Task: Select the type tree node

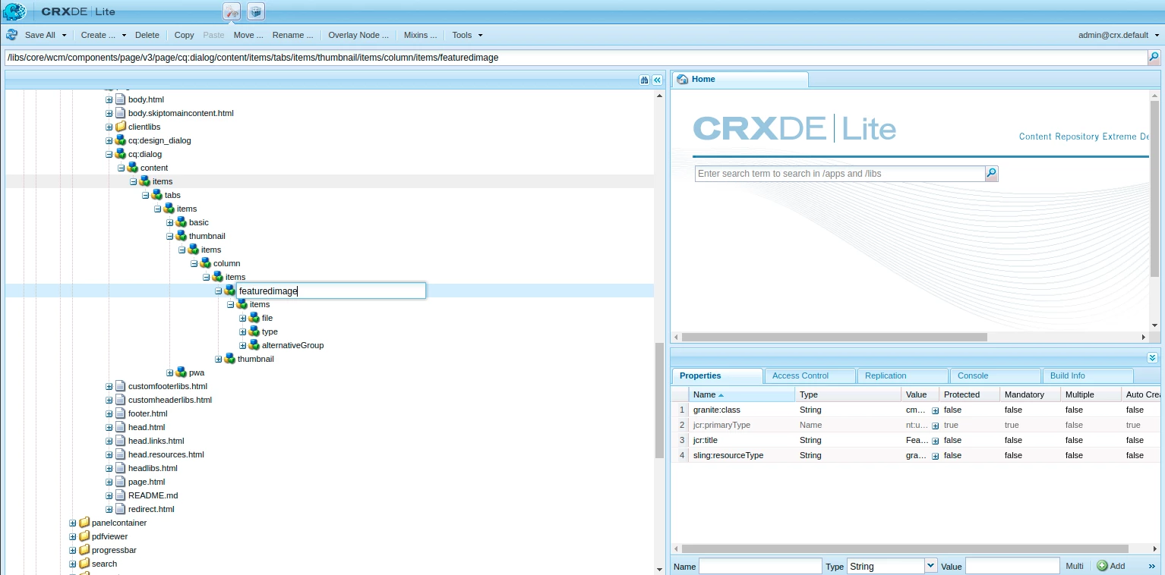Action: [270, 331]
